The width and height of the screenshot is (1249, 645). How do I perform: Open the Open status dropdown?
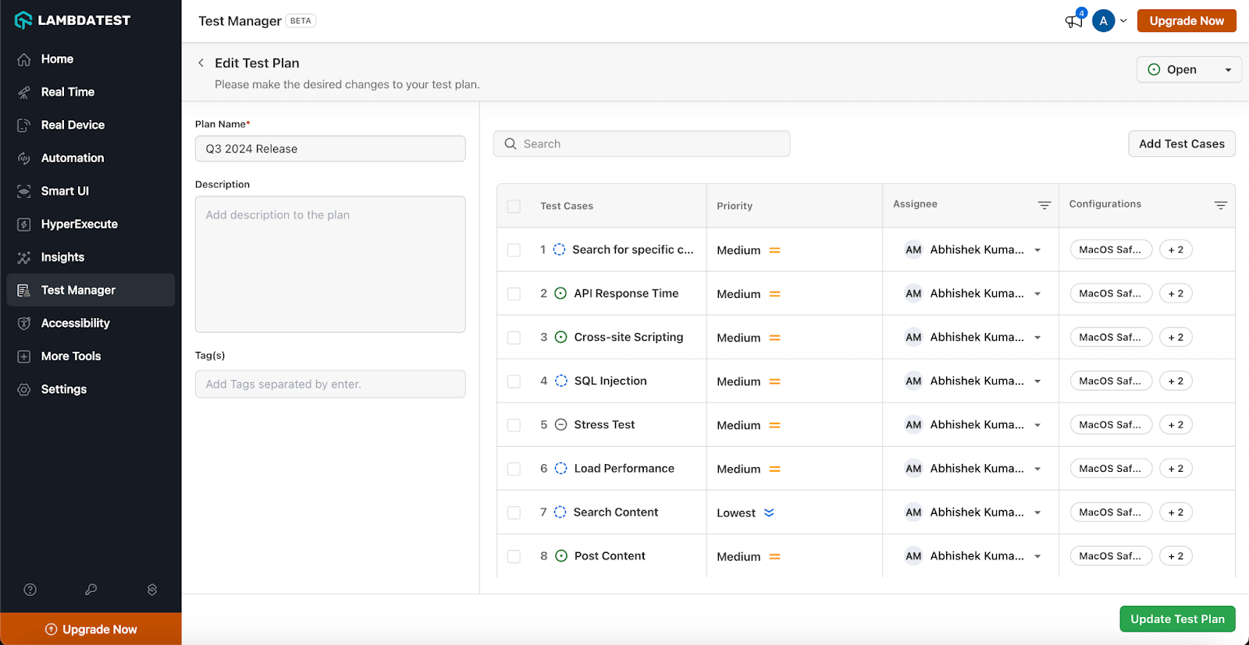point(1188,69)
